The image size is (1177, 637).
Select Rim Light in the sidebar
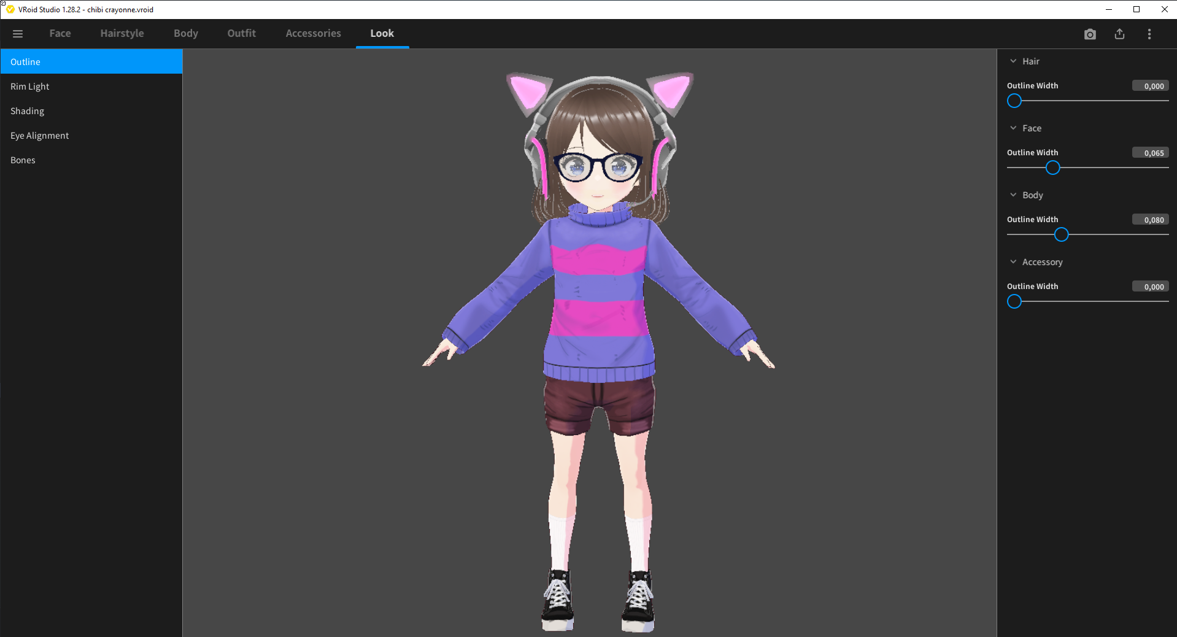point(30,87)
